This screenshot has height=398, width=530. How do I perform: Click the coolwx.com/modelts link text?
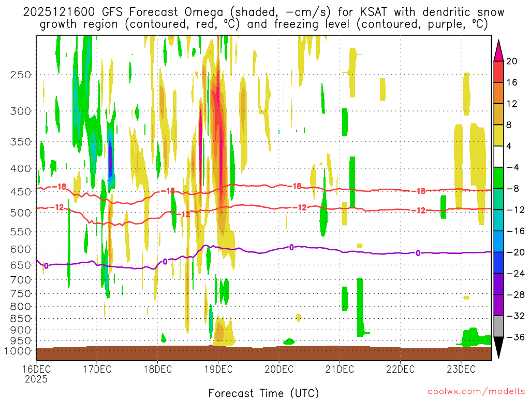[476, 392]
